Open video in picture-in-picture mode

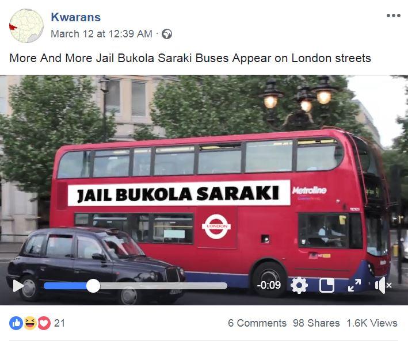[x=326, y=285]
